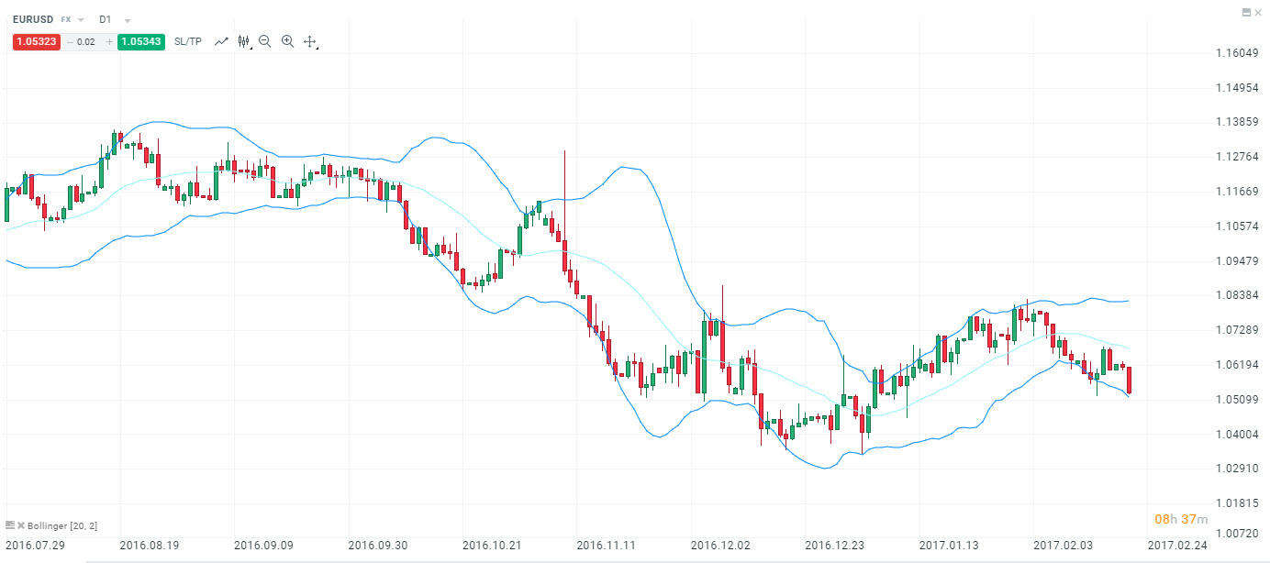Toggle the green buy price 1.05343
Image resolution: width=1270 pixels, height=563 pixels.
(140, 41)
